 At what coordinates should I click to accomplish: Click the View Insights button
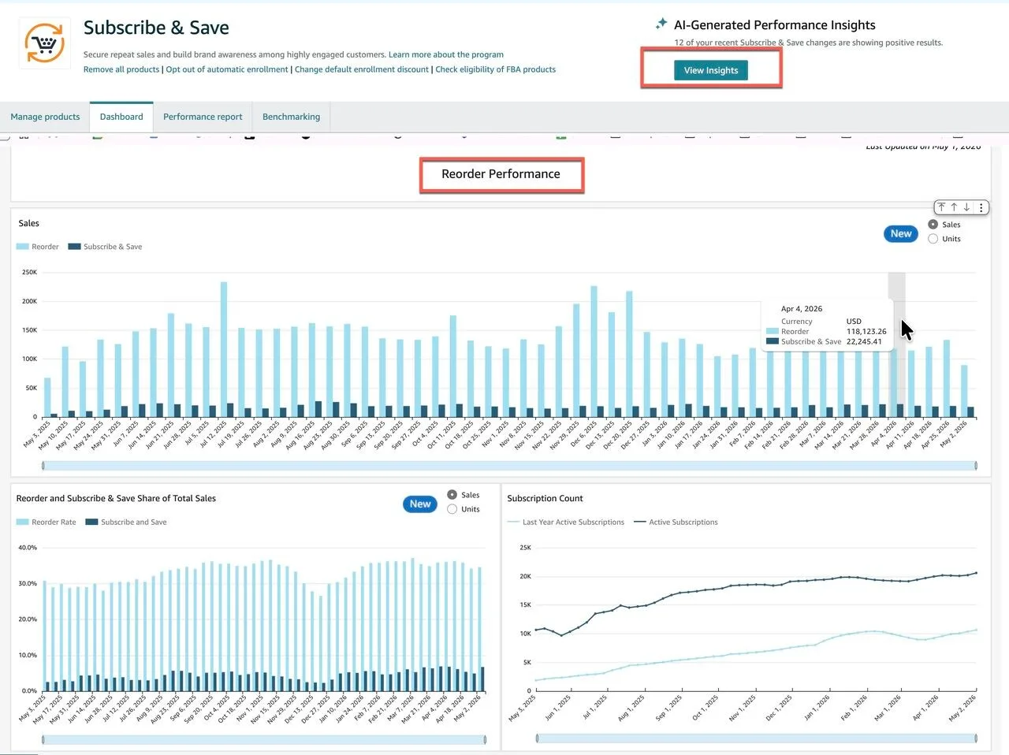click(x=711, y=70)
